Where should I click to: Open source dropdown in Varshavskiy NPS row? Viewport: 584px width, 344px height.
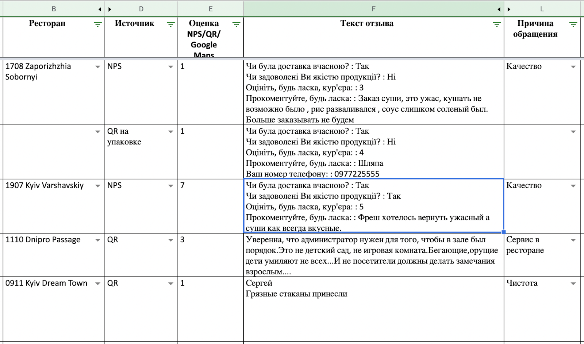[170, 186]
